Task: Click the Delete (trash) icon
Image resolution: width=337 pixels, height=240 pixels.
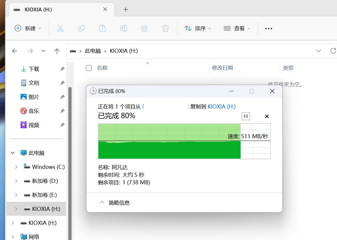Action: tap(165, 28)
